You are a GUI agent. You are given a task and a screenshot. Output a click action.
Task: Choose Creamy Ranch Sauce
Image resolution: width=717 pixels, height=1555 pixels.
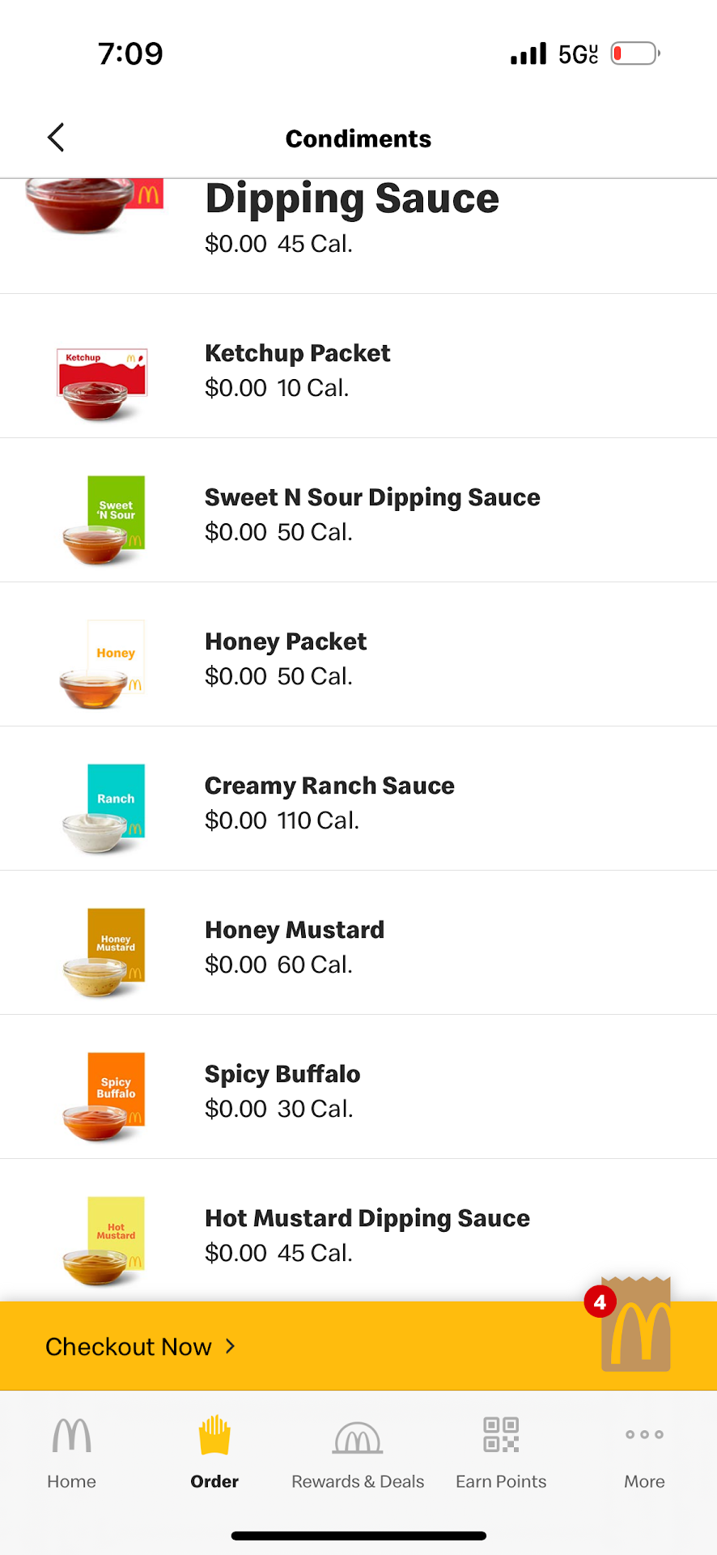coord(329,786)
